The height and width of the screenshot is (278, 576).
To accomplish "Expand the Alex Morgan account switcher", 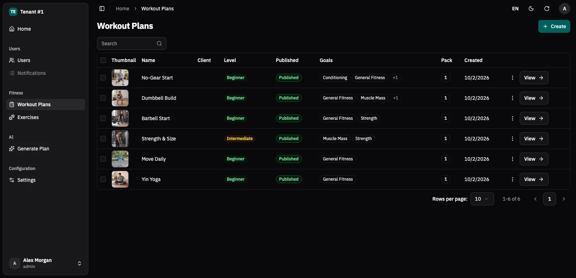I will [45, 263].
